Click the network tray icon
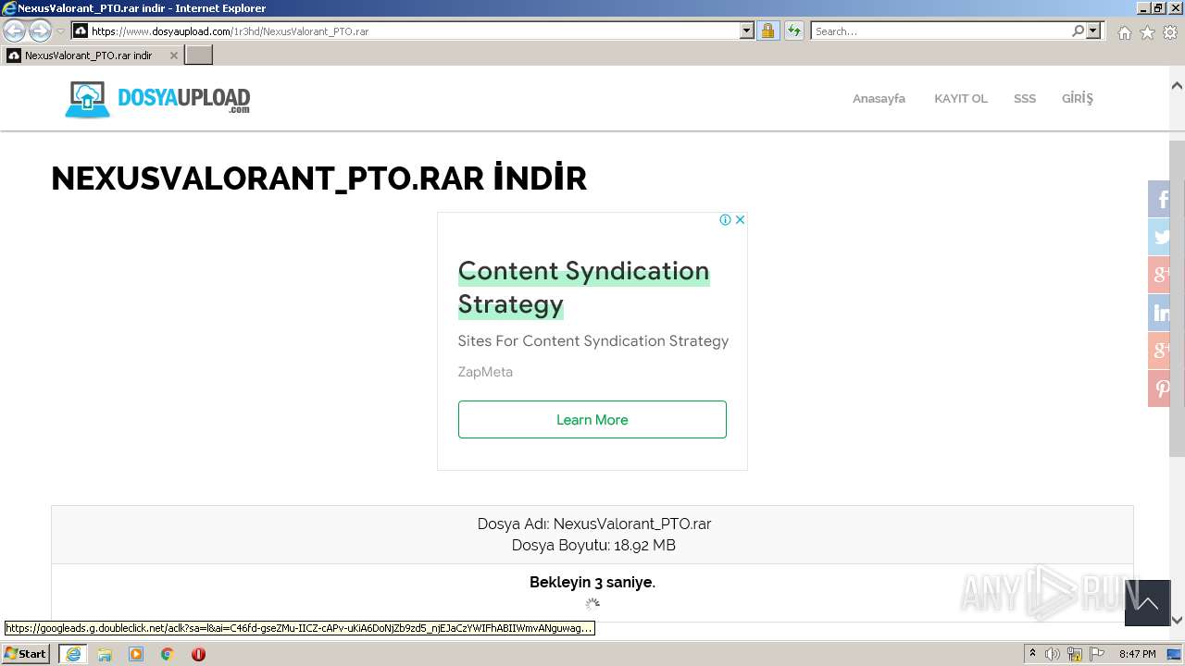 pos(1076,654)
